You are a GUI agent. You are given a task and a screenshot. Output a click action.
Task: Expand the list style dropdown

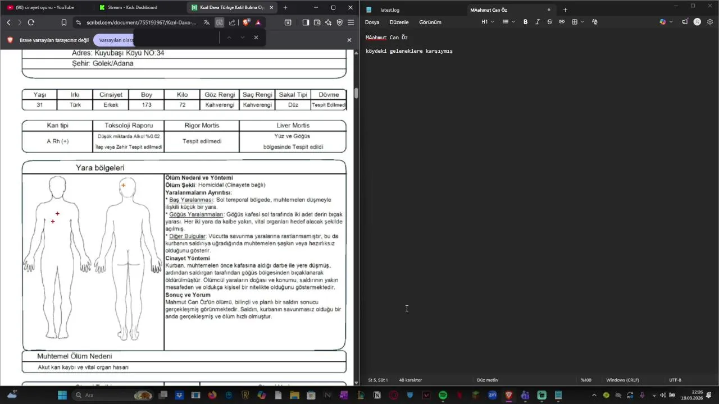pyautogui.click(x=509, y=22)
